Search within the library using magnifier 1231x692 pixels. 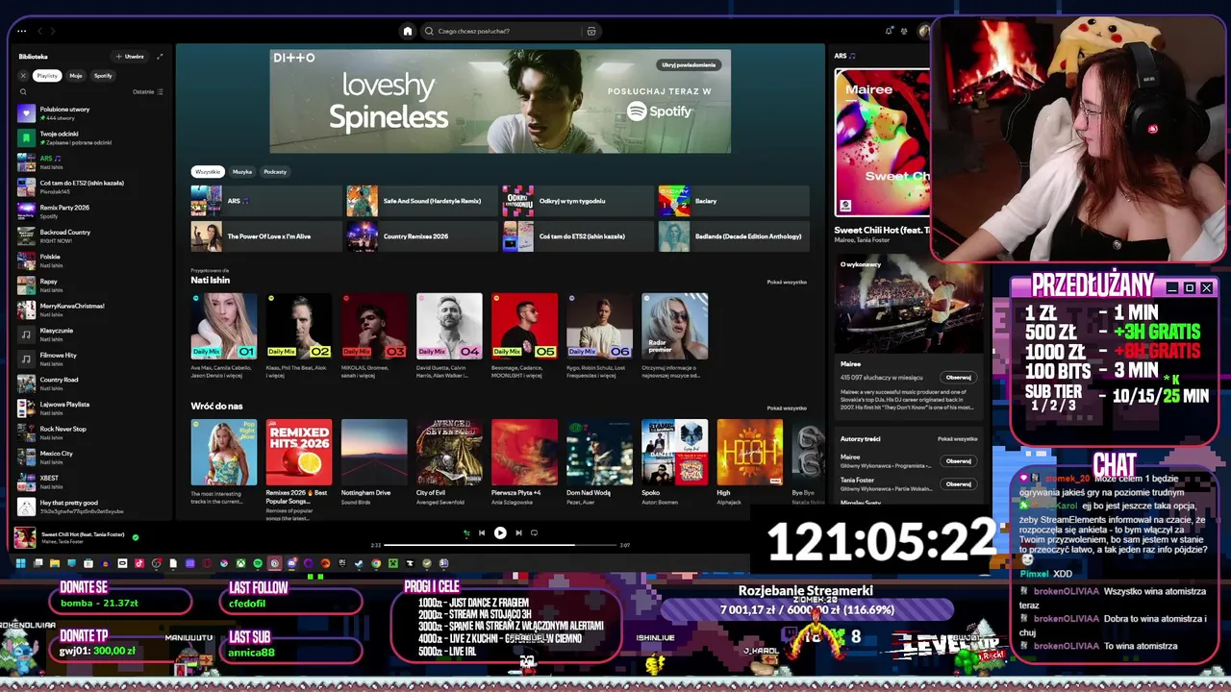(23, 92)
